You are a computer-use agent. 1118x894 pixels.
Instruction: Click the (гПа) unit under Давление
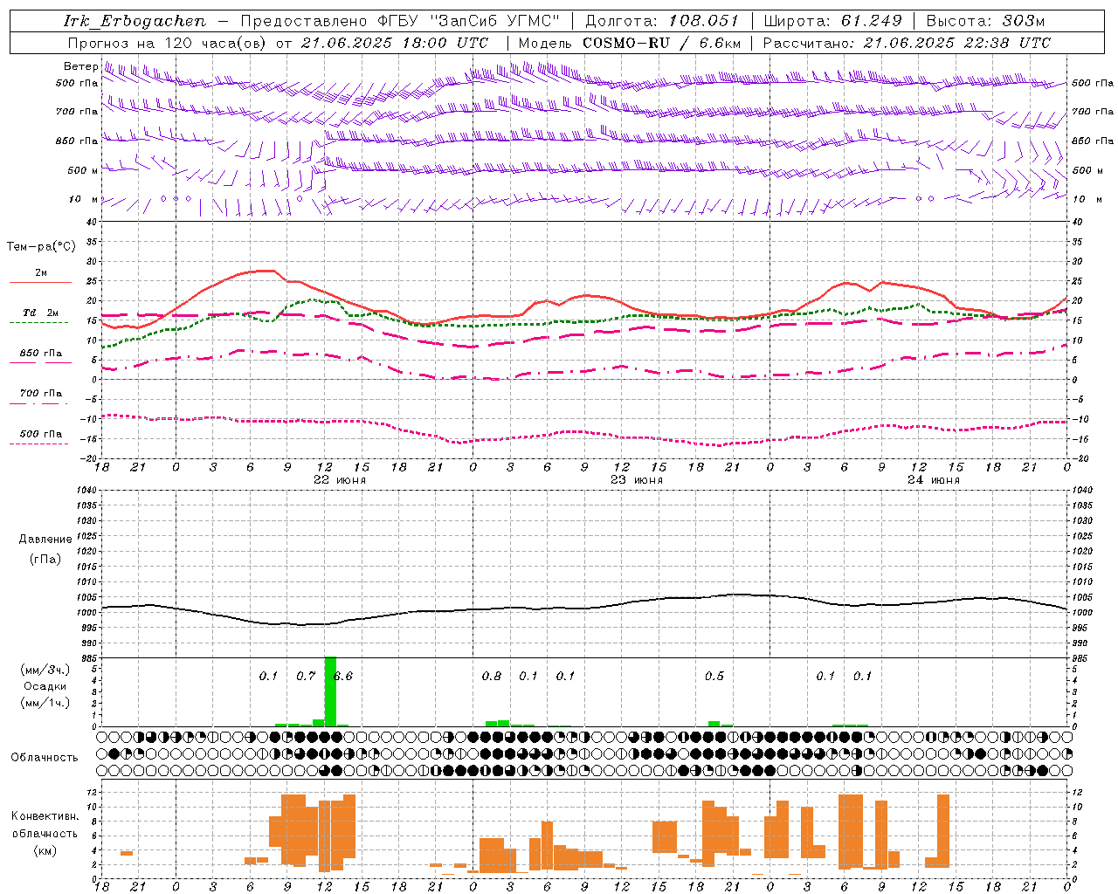(x=45, y=559)
